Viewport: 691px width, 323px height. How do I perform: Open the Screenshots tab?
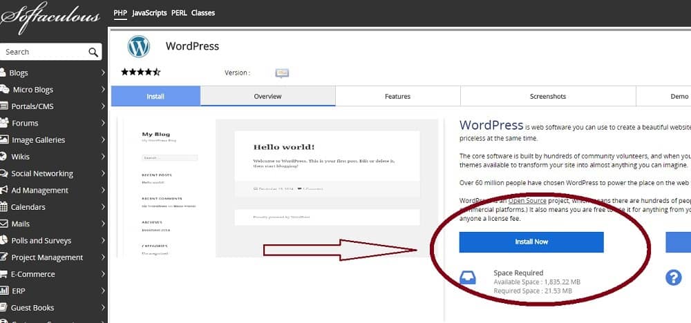548,96
